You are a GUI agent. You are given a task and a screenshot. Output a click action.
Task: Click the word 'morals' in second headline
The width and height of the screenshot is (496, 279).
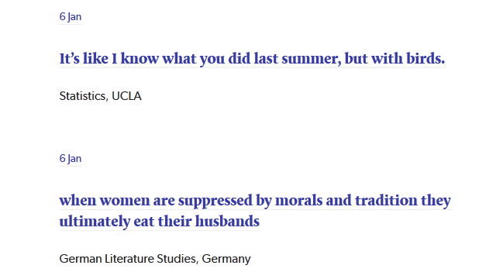click(x=298, y=201)
